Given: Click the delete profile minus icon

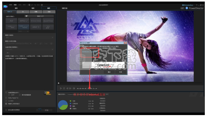Looking at the screenshot, I should point(46,43).
